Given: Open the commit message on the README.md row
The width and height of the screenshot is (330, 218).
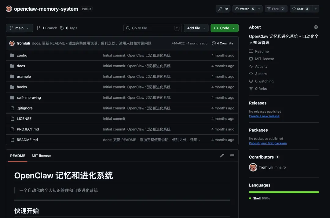Looking at the screenshot, I should [x=152, y=140].
